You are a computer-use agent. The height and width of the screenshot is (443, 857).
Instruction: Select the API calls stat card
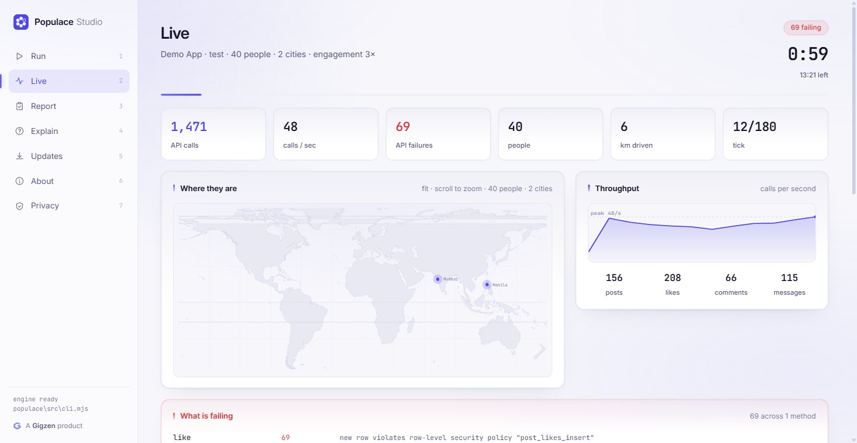point(214,134)
